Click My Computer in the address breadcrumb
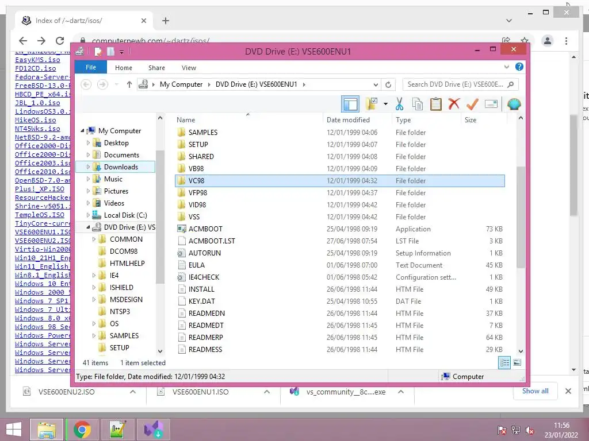Screen dimensions: 589x441 [181, 84]
